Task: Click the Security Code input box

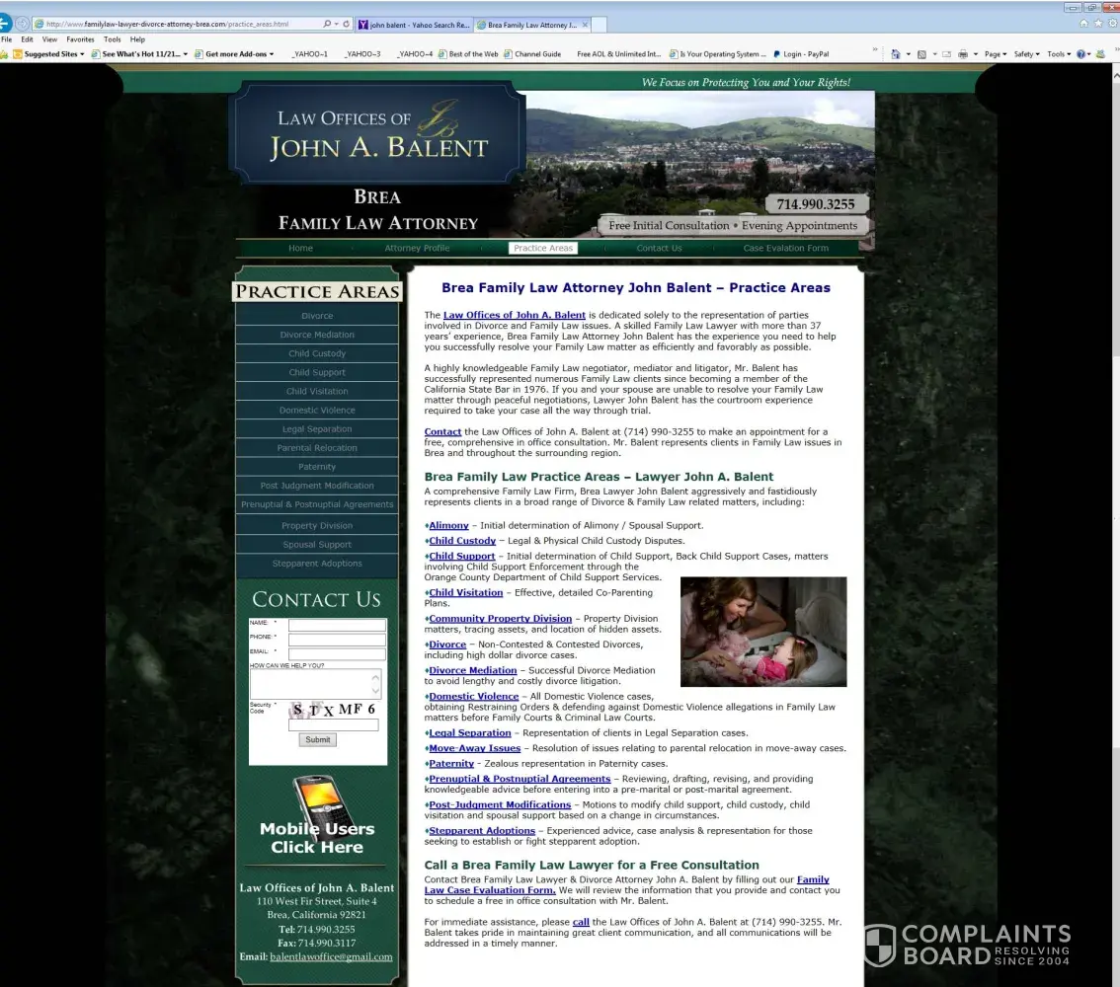Action: [333, 724]
